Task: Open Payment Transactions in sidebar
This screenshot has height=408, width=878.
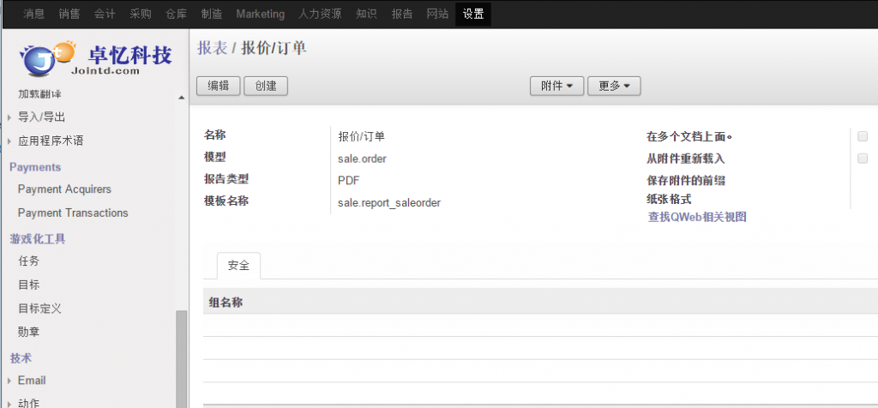Action: point(73,213)
